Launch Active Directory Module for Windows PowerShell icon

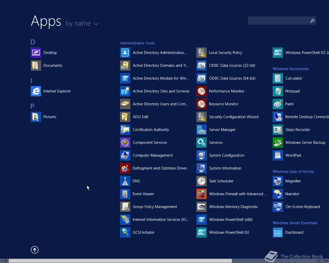coord(125,78)
